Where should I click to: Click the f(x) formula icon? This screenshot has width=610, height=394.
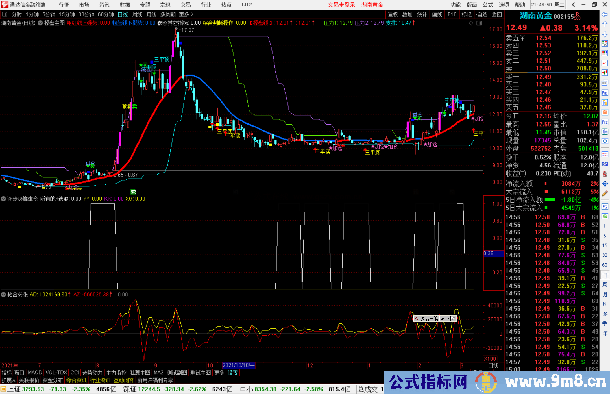point(605,132)
